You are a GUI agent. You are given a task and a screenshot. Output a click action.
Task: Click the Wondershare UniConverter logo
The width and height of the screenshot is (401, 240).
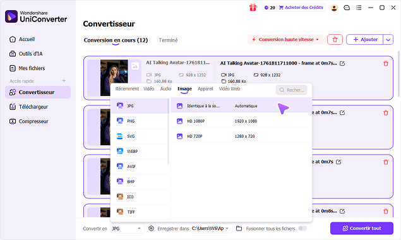click(x=36, y=16)
